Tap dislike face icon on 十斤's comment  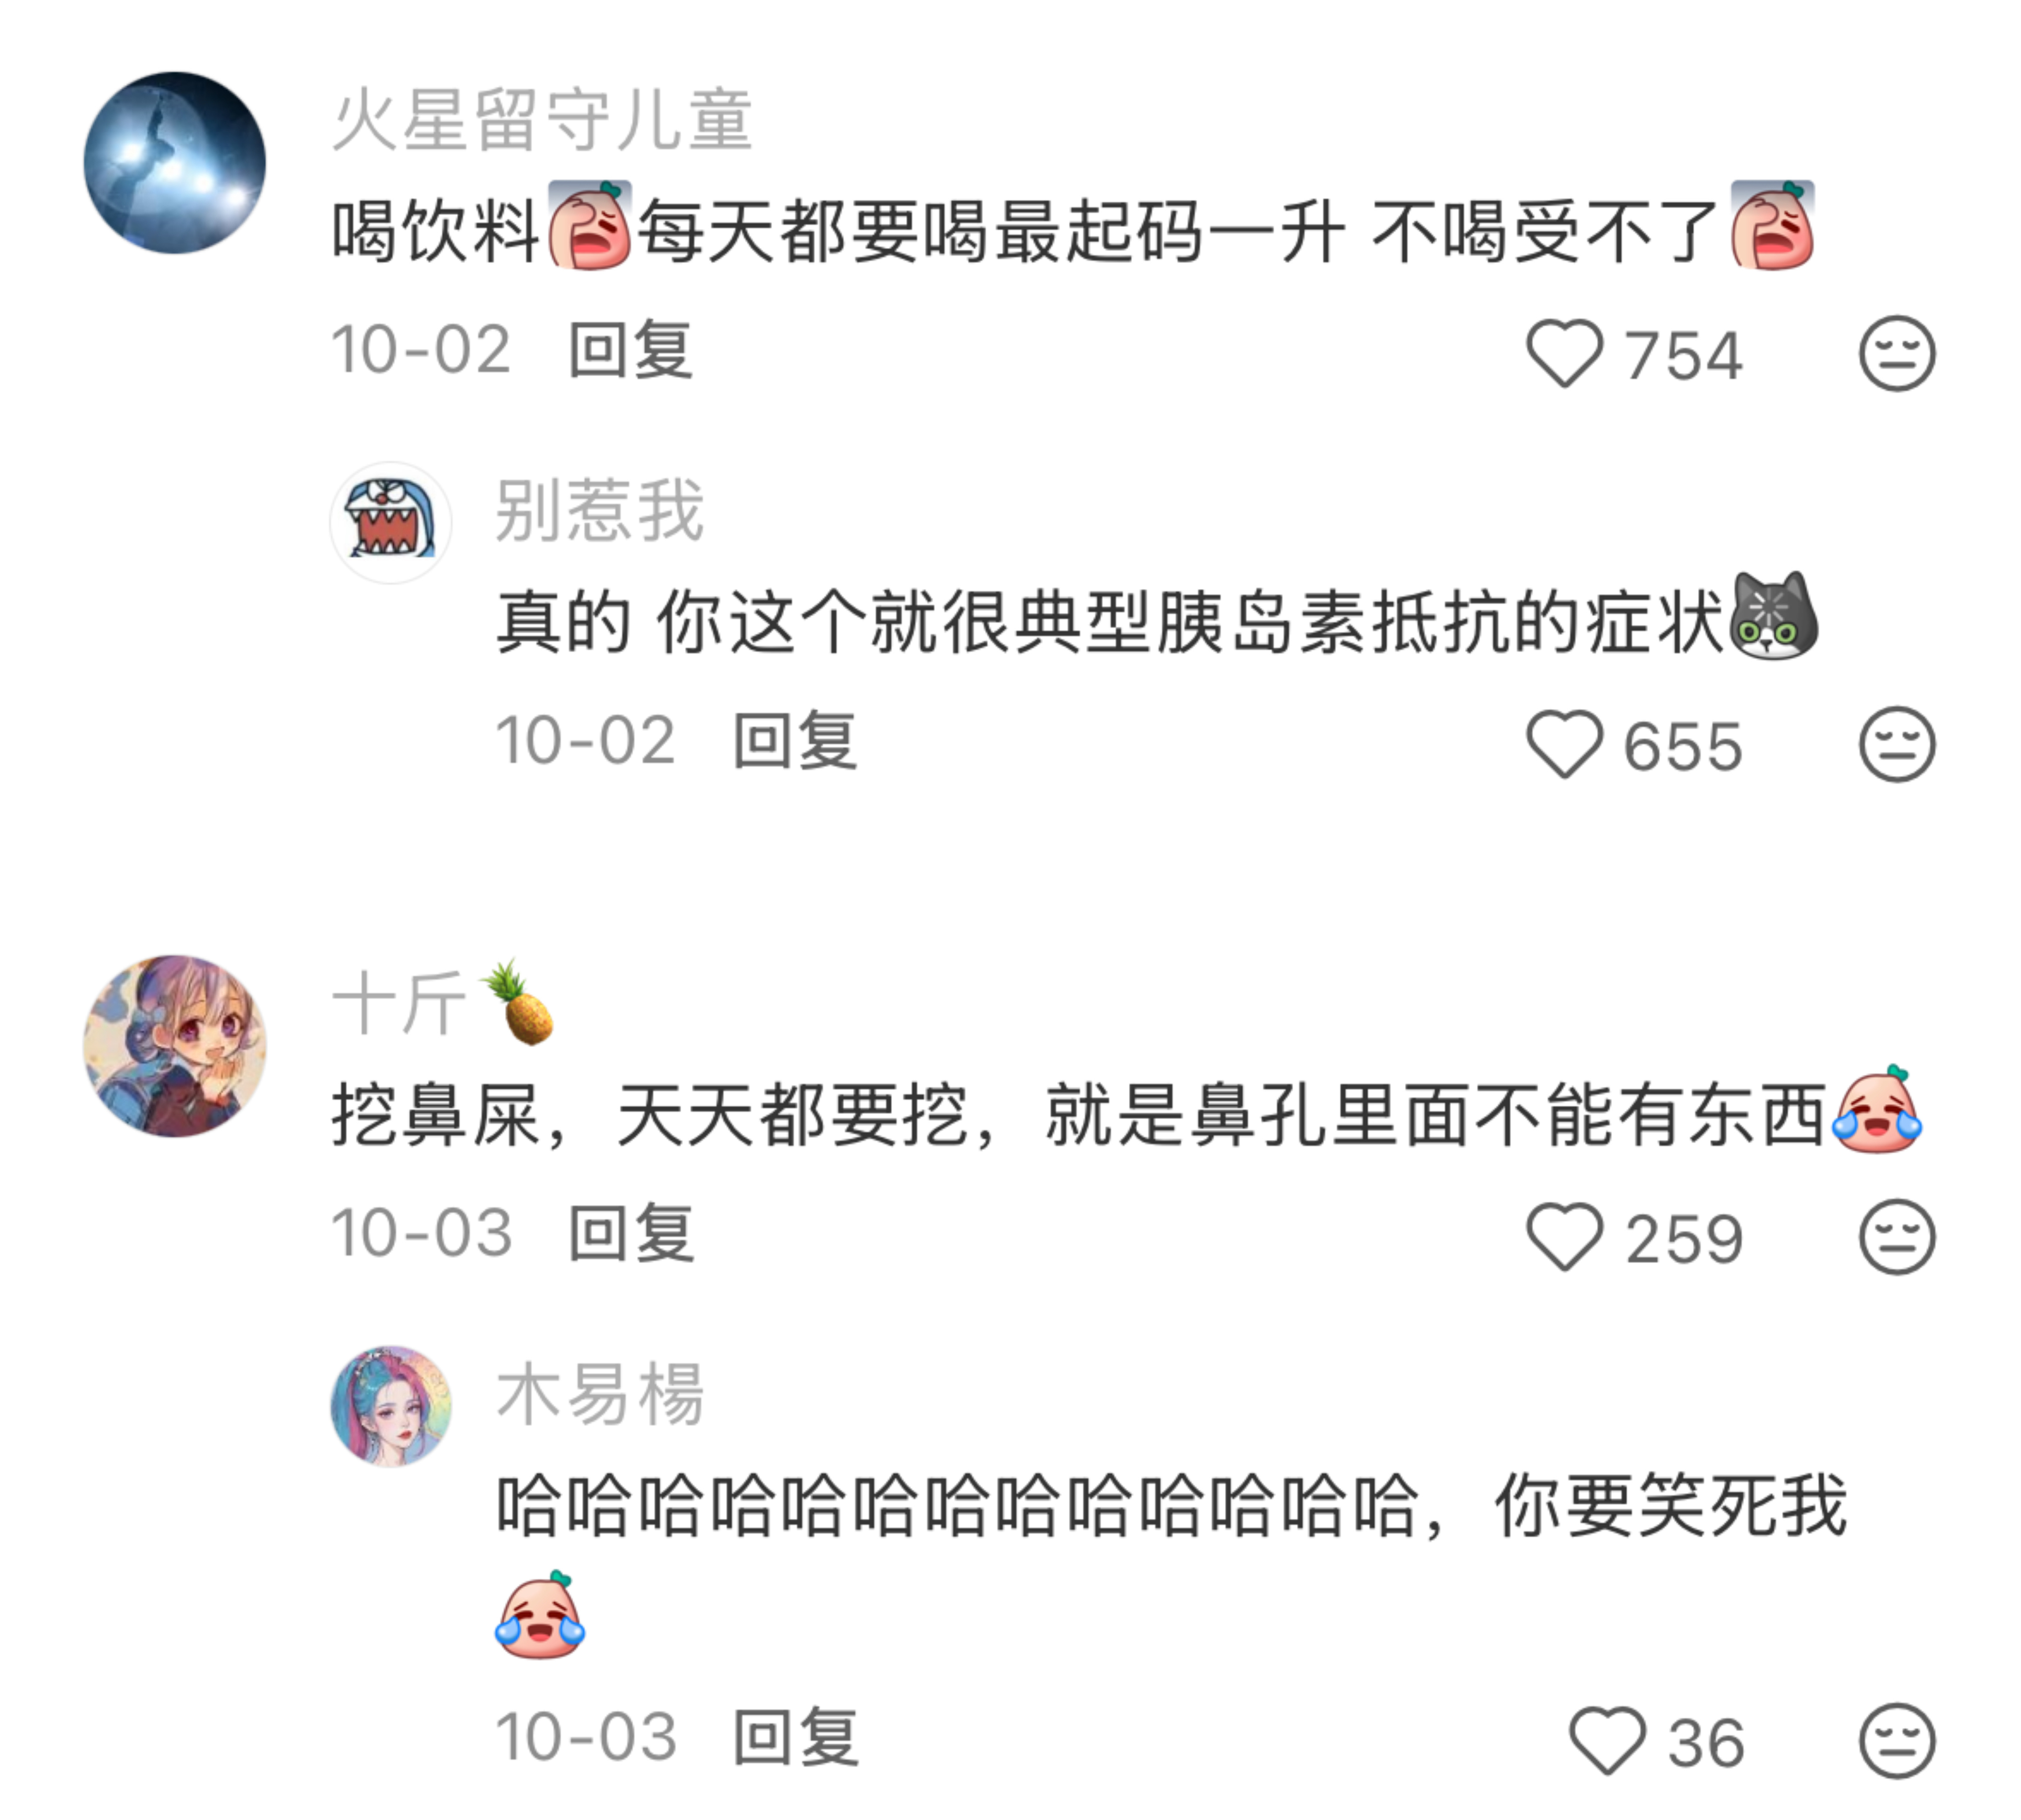[x=1896, y=1237]
